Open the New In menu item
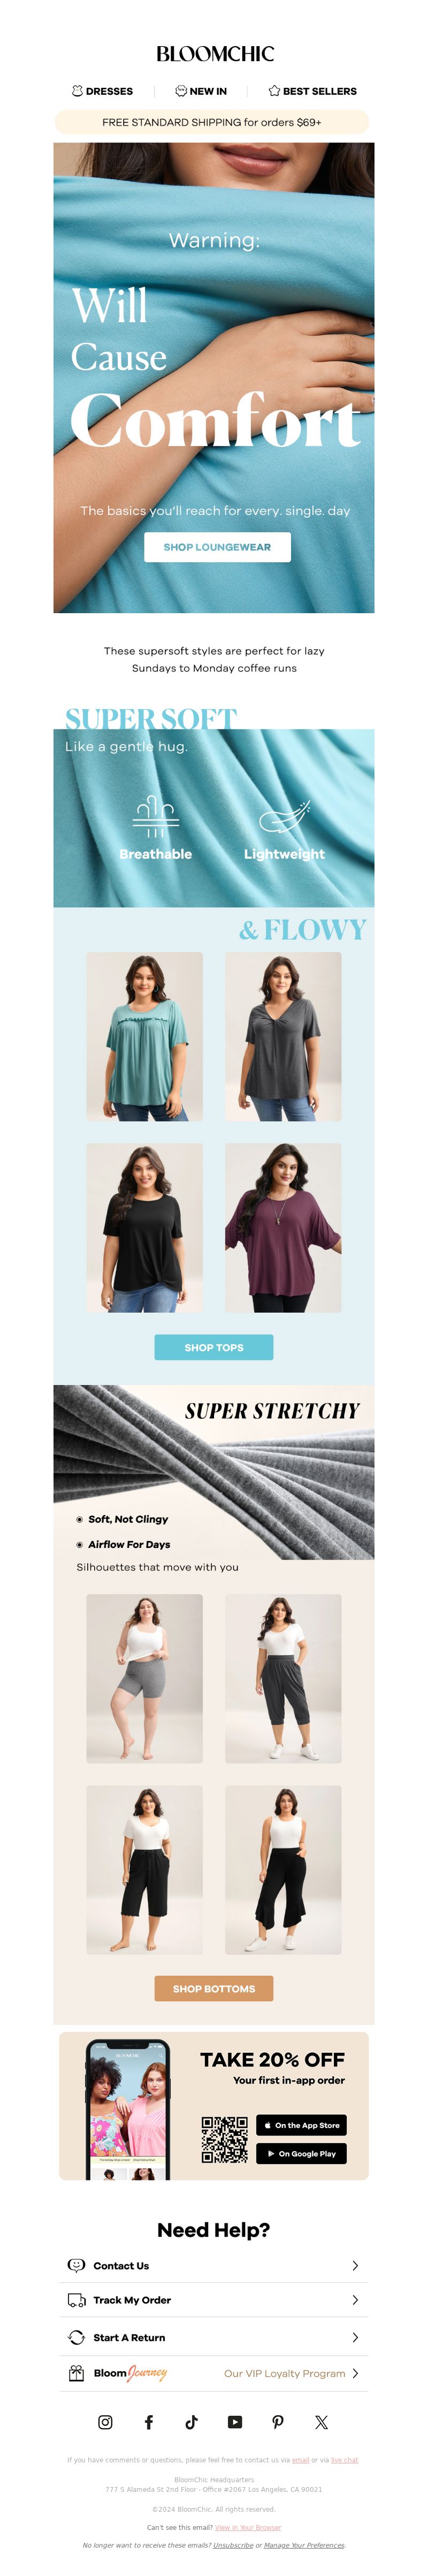 pyautogui.click(x=201, y=91)
